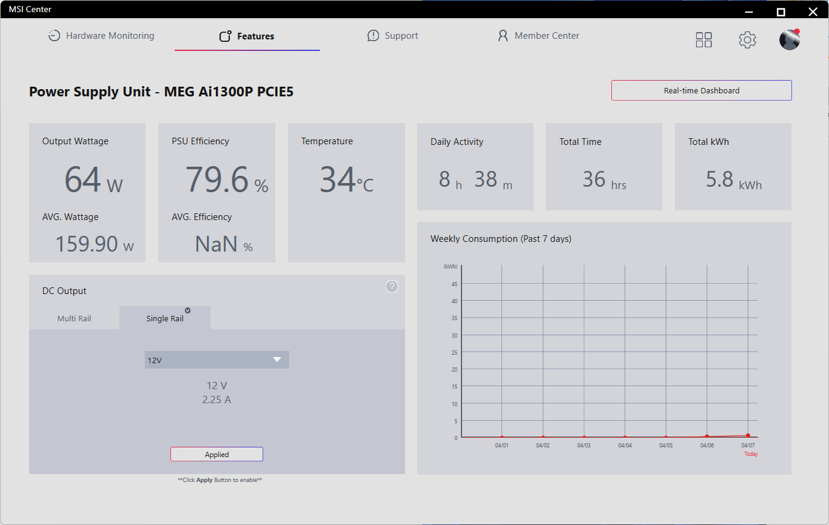Screen dimensions: 829x525
Task: Click the DC Output help question mark
Action: pos(392,287)
